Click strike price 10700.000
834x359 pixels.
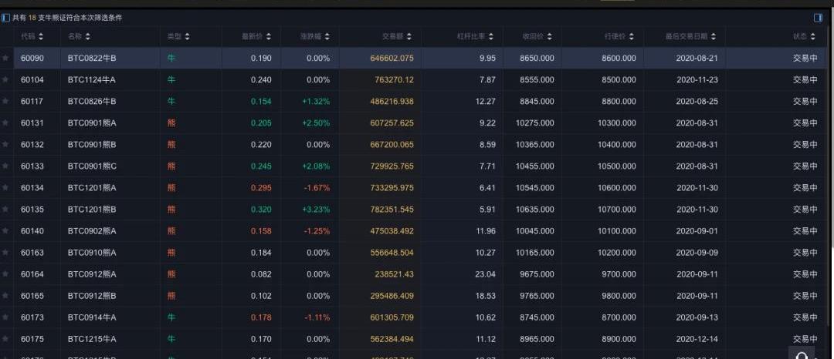click(616, 210)
